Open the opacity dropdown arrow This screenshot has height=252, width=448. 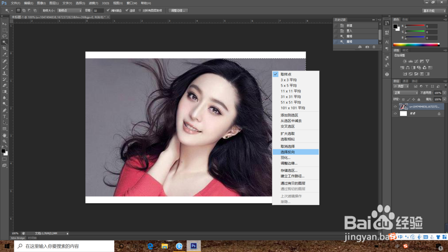(x=444, y=93)
